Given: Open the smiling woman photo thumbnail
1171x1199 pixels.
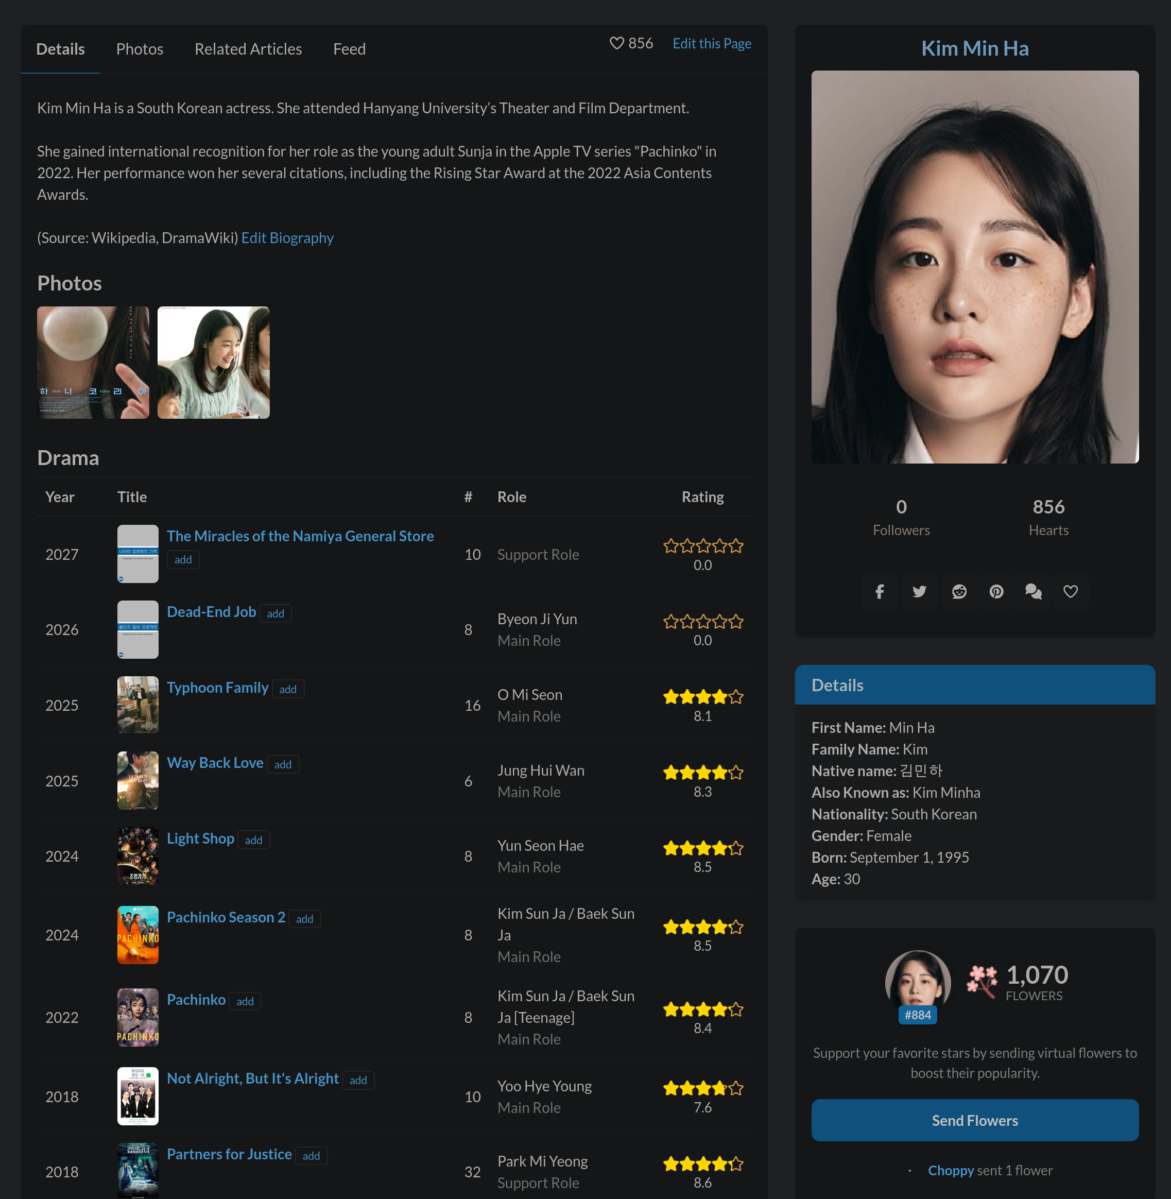Looking at the screenshot, I should point(213,363).
